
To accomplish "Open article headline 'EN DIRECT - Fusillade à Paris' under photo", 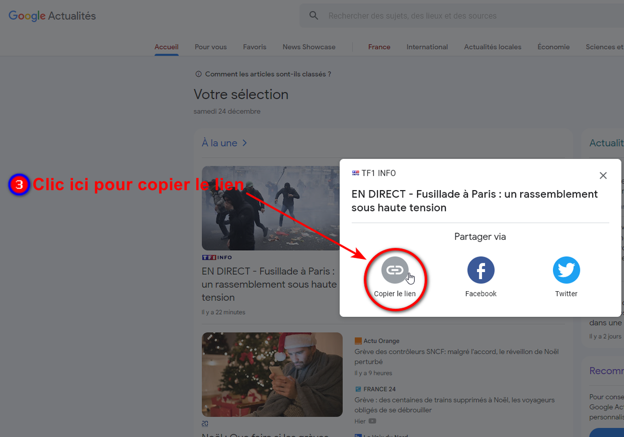I will pos(269,284).
